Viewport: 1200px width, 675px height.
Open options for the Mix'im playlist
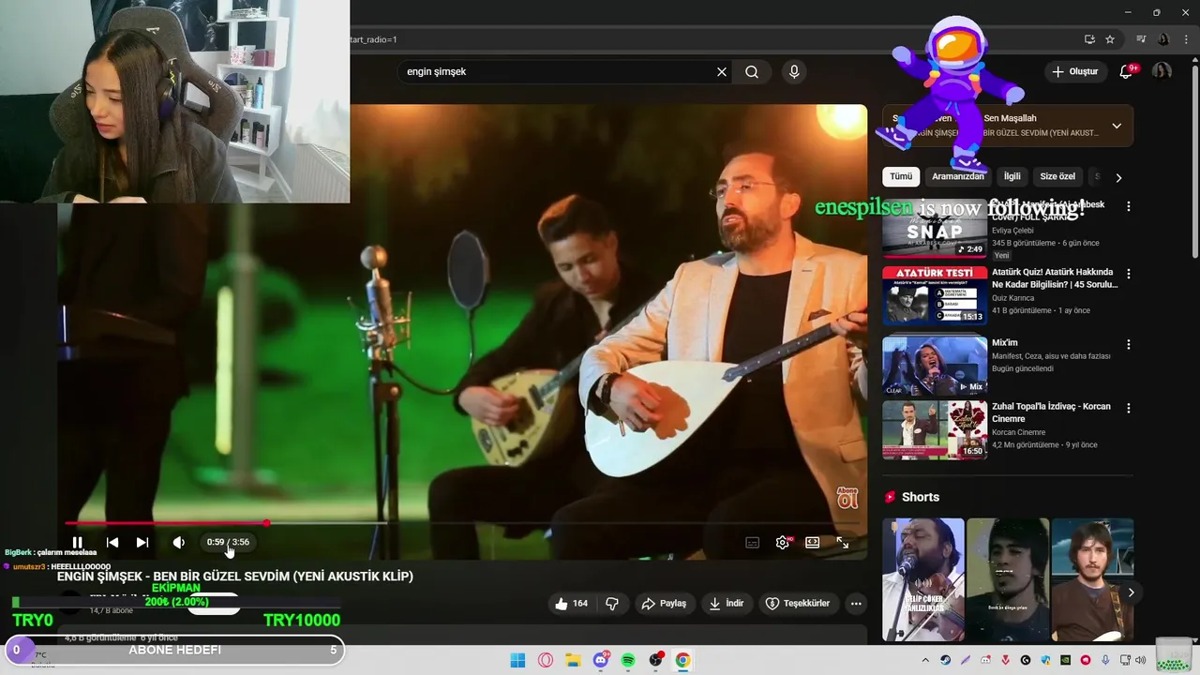(x=1129, y=344)
